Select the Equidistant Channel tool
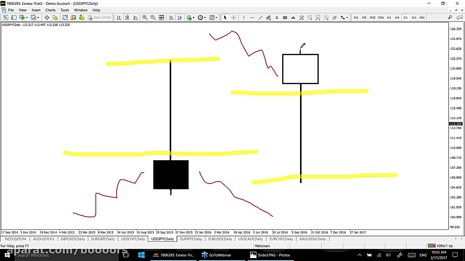This screenshot has height=261, width=465. click(x=268, y=17)
